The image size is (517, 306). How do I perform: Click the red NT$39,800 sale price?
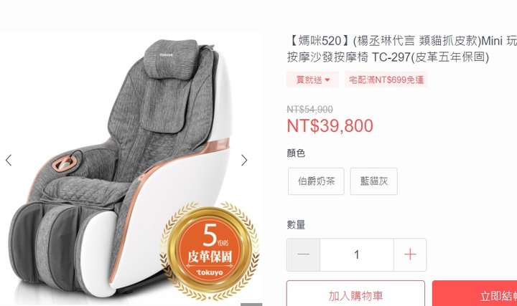330,125
